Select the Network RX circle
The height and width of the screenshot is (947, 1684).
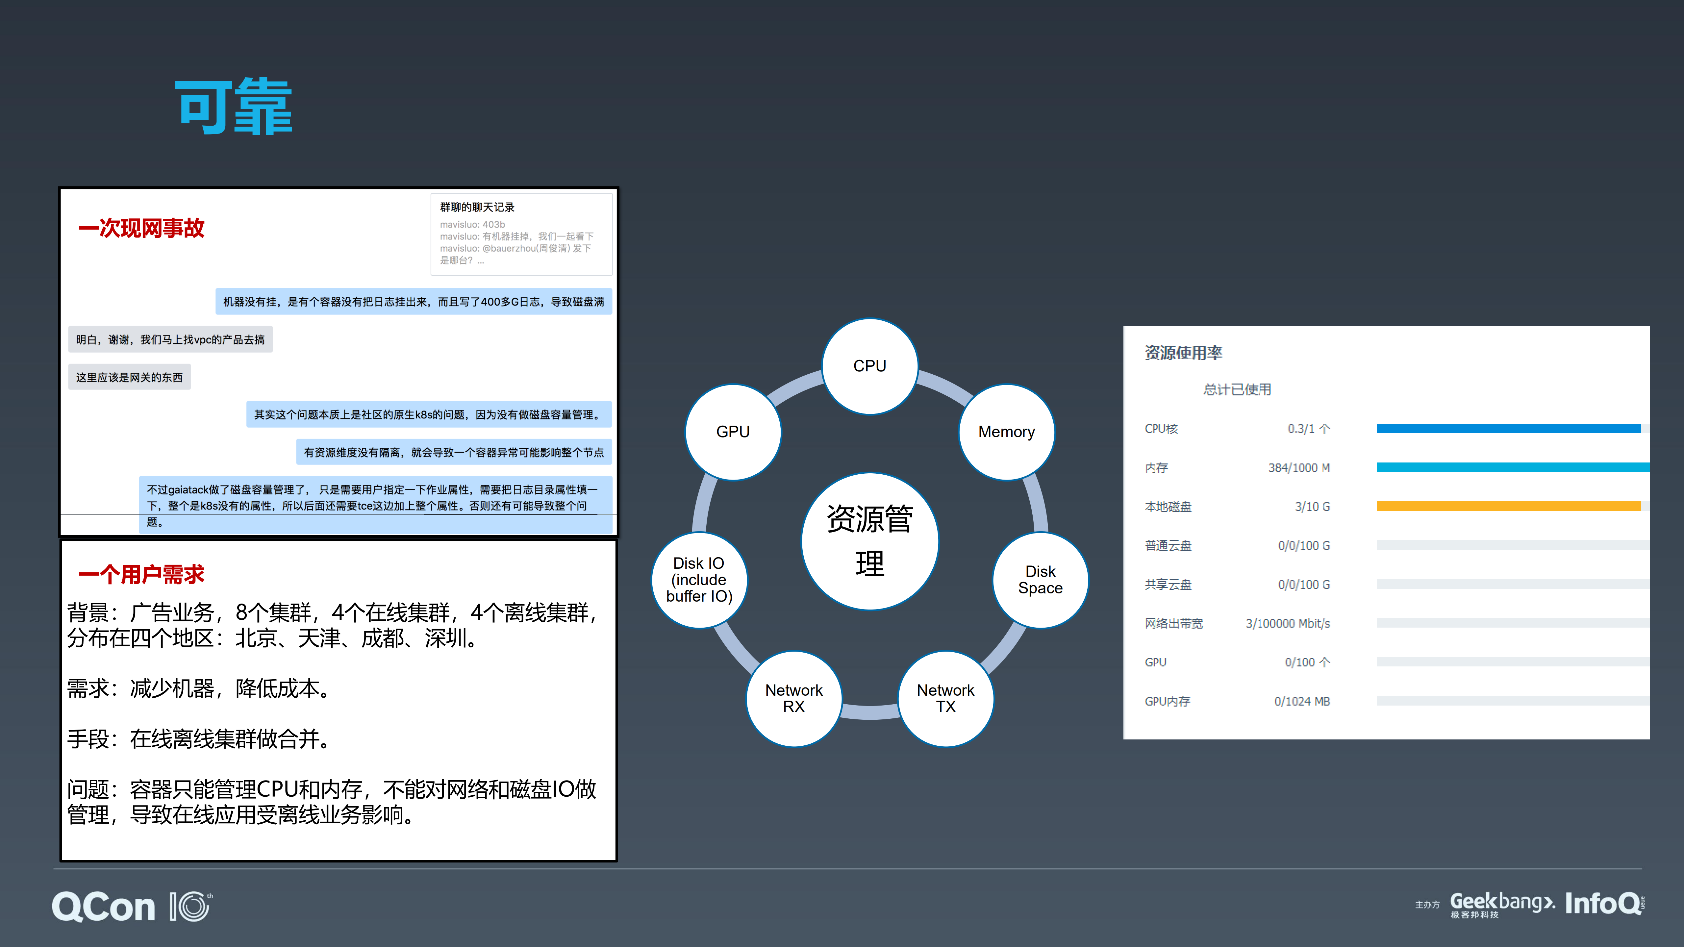pos(793,698)
